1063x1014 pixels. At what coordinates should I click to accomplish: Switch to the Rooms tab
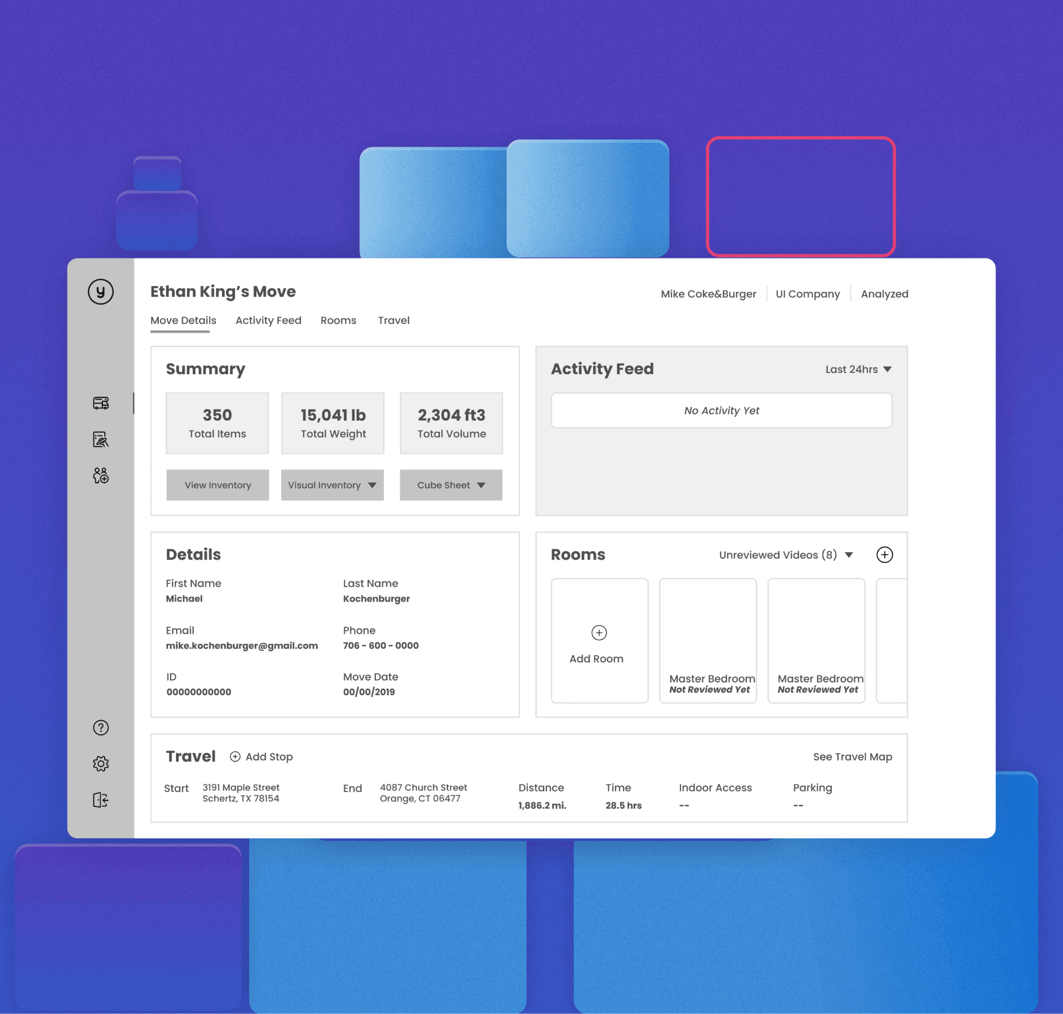[x=338, y=320]
